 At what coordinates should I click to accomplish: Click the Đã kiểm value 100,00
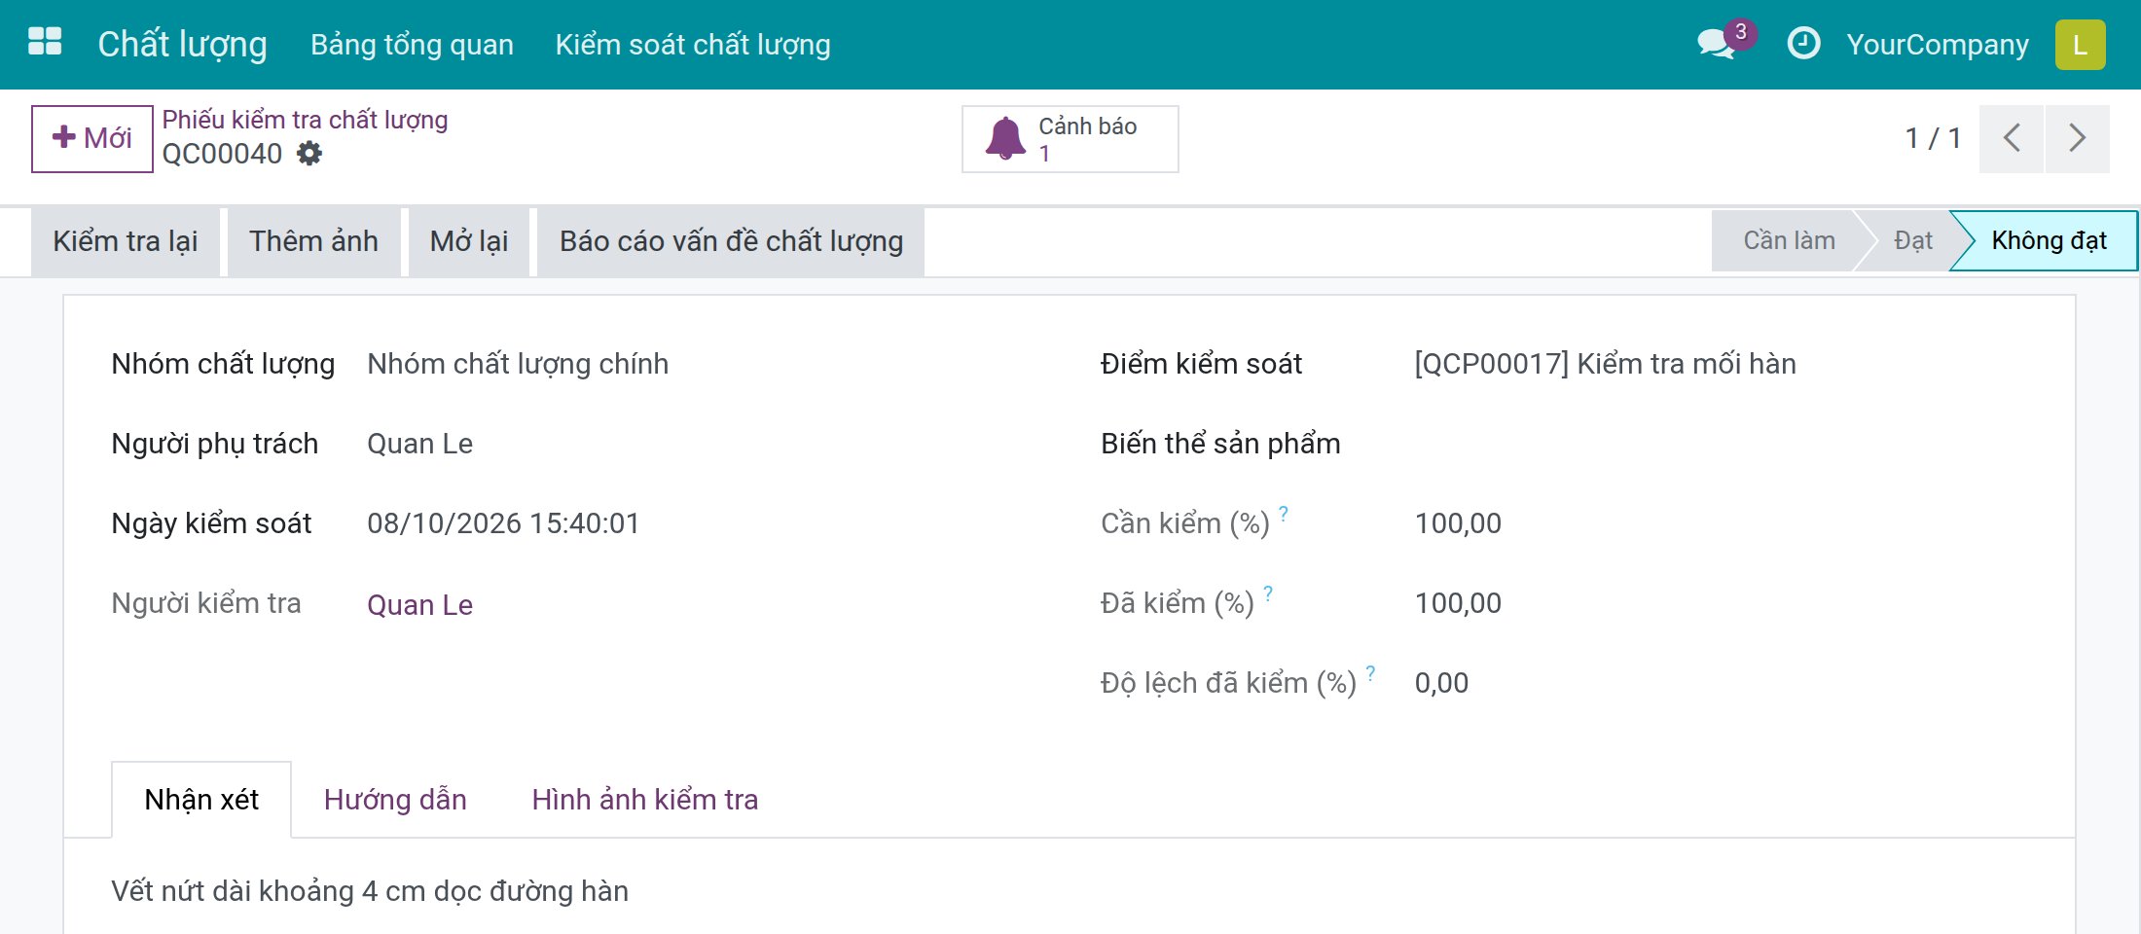coord(1458,603)
